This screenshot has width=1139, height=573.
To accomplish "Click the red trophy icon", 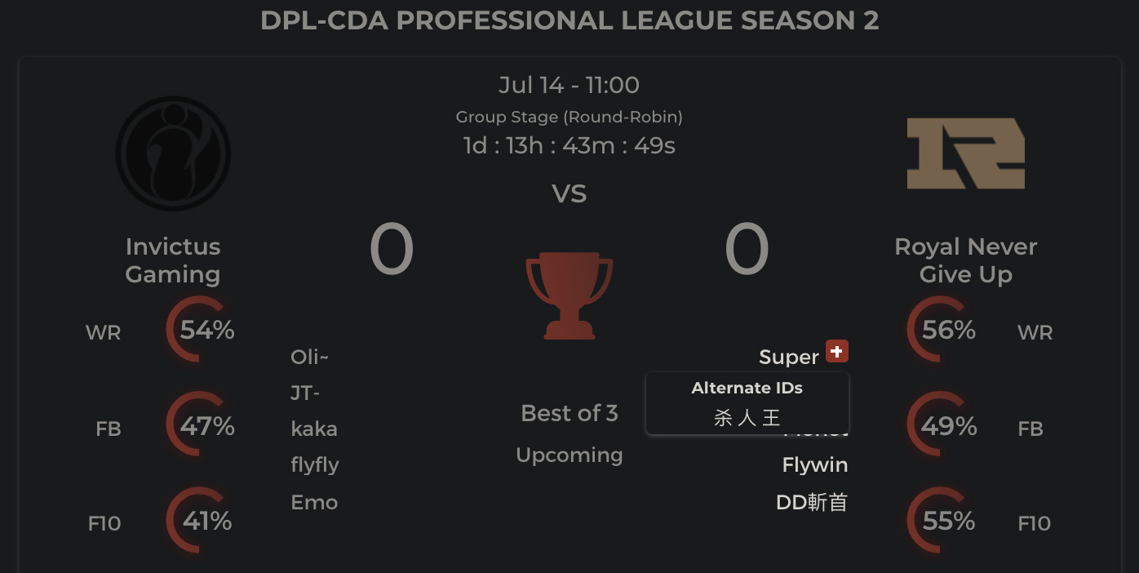I will [569, 295].
